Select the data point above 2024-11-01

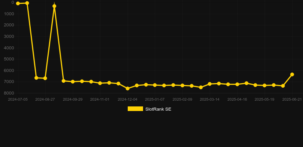[x=100, y=83]
